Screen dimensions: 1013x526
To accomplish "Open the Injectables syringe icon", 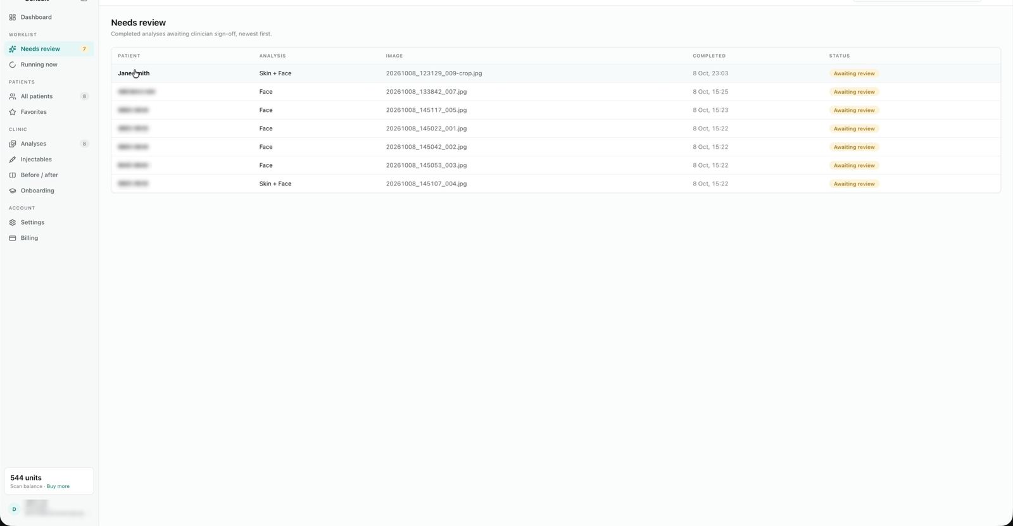I will (13, 160).
